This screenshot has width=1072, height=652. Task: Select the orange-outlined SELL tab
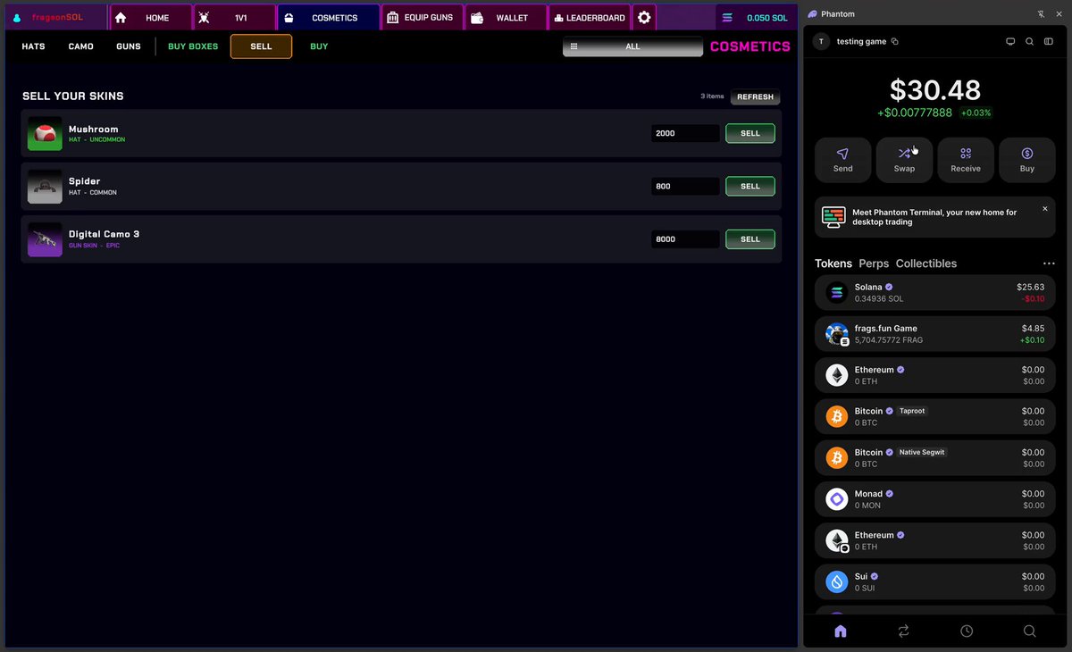point(261,46)
